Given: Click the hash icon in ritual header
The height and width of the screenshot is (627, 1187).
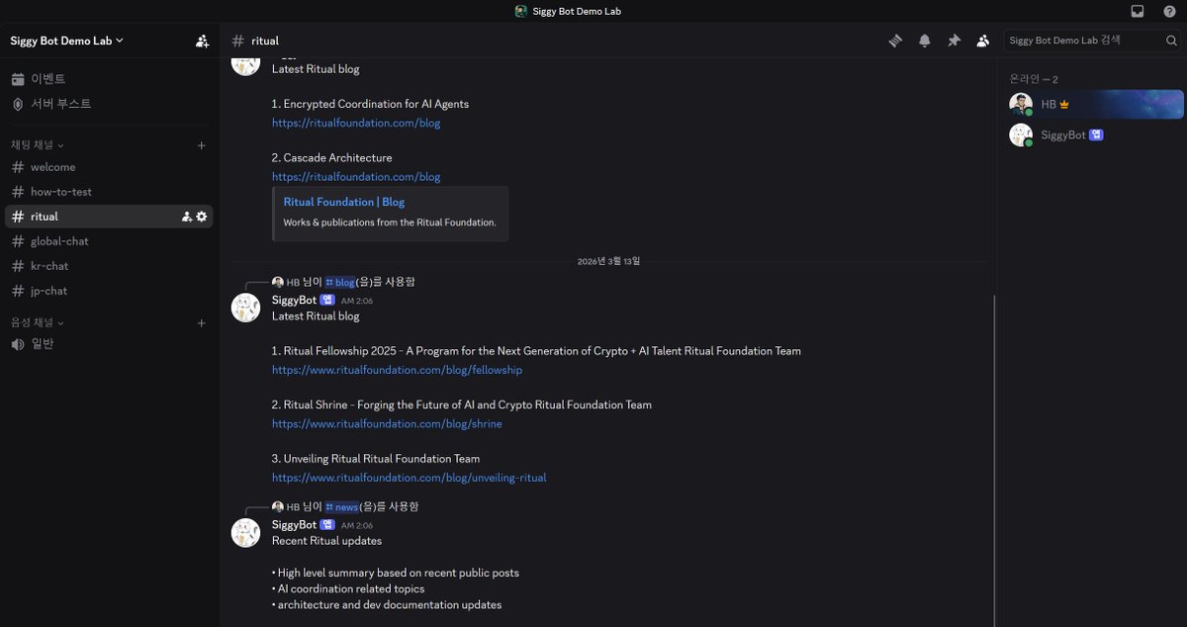Looking at the screenshot, I should tap(237, 41).
